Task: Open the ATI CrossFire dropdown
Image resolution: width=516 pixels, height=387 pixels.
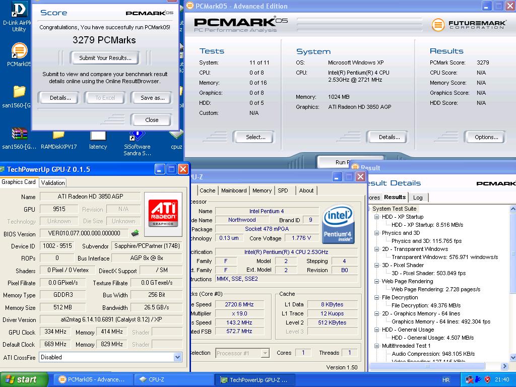Action: click(x=178, y=357)
